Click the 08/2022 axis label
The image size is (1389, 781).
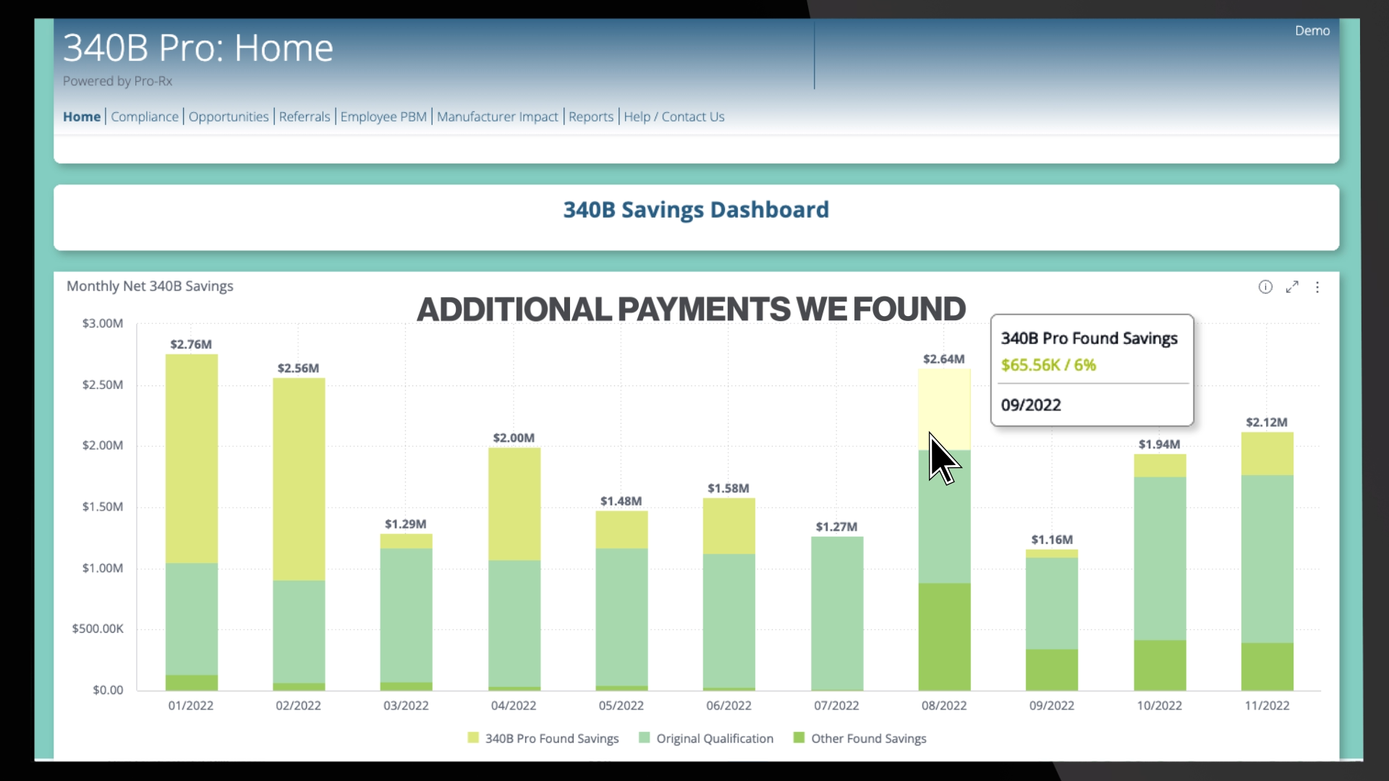943,706
